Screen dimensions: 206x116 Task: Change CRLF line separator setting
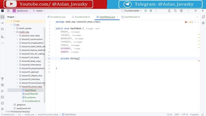coord(177,115)
